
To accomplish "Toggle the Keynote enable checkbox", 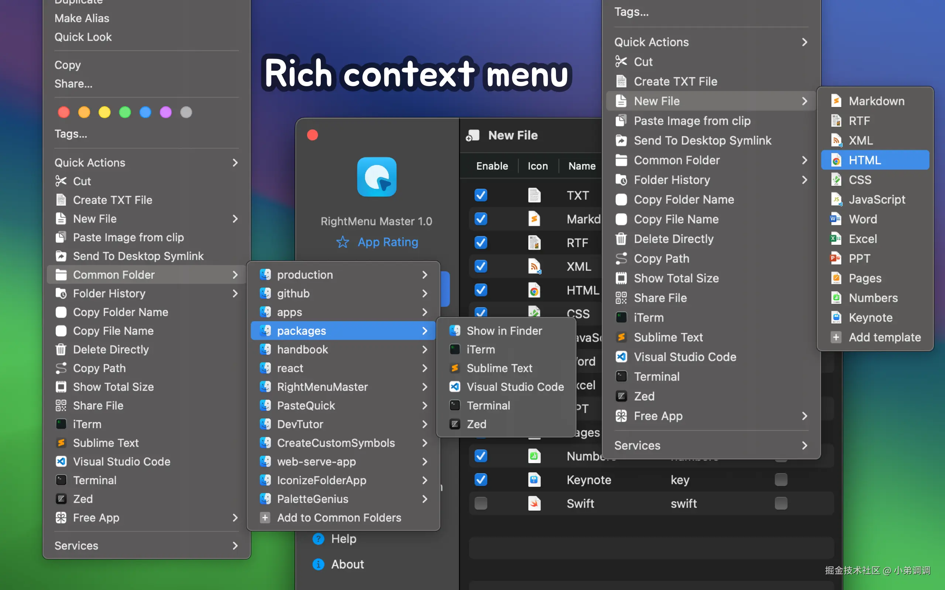I will tap(481, 480).
